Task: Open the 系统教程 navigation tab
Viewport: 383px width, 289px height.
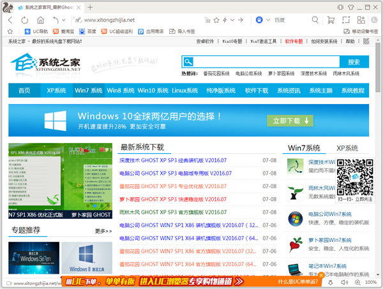Action: (x=353, y=91)
